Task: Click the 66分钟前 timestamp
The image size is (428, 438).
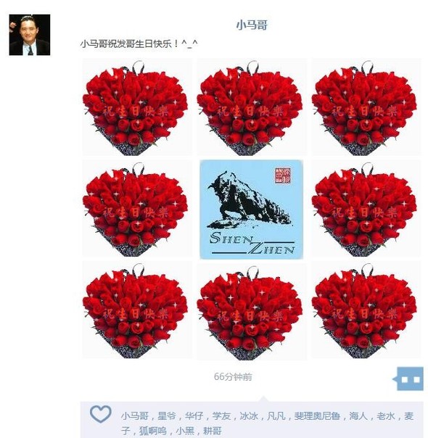Action: (x=233, y=376)
